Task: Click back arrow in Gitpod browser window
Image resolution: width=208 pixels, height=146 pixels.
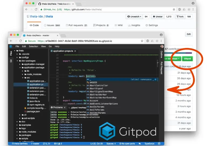Action: (11, 41)
